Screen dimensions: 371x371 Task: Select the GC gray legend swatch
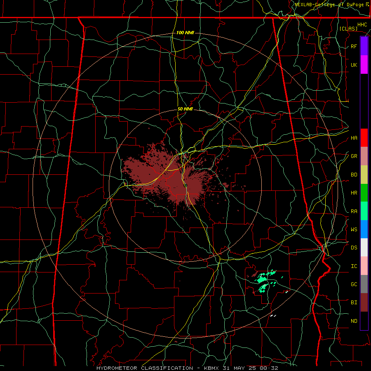tap(364, 284)
